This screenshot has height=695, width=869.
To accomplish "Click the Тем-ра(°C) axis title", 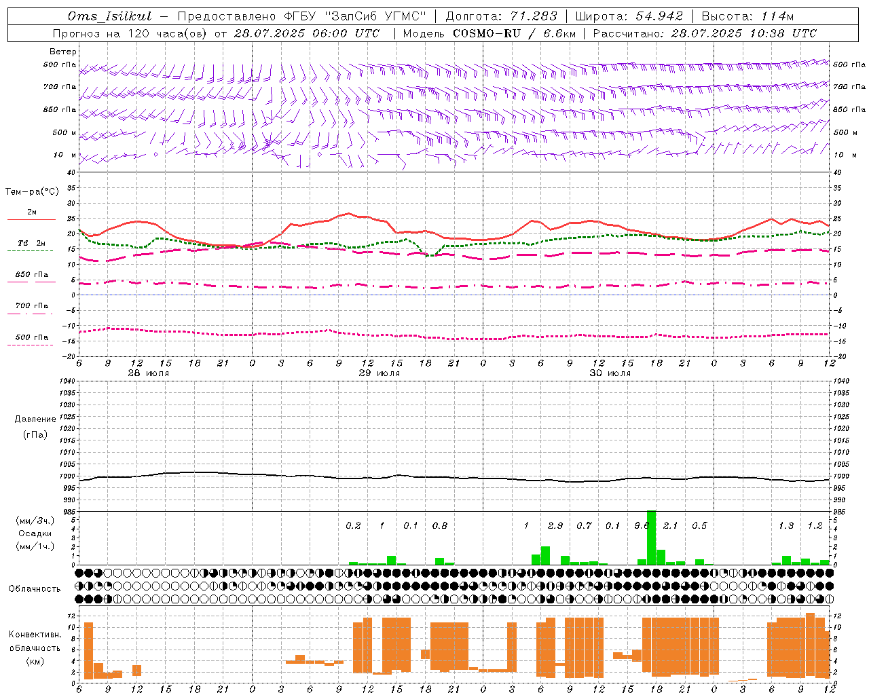I will [x=32, y=192].
